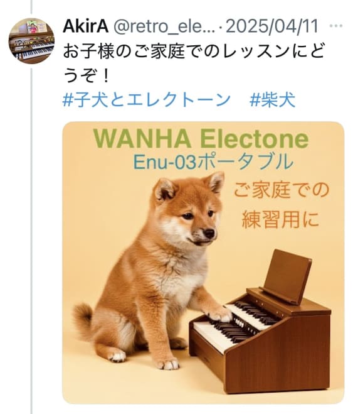Image resolution: width=353 pixels, height=414 pixels.
Task: Open the #子犬とエレクトーン hashtag
Action: click(x=147, y=100)
